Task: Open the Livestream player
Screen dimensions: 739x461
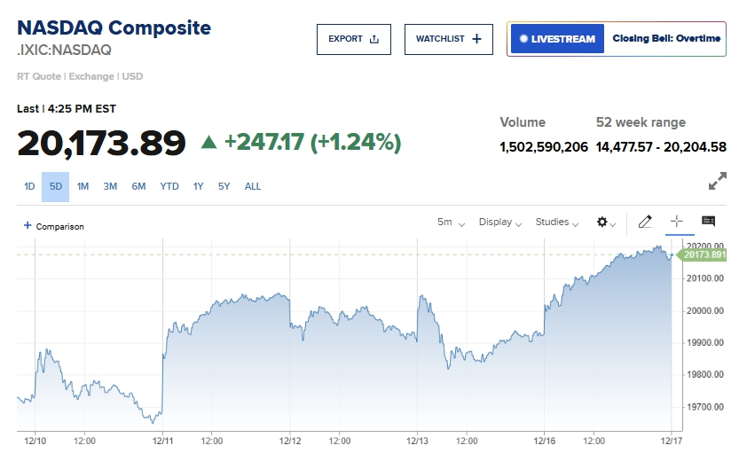Action: coord(557,39)
